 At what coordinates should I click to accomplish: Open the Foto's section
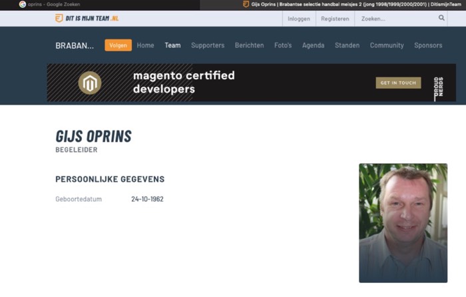(x=283, y=45)
